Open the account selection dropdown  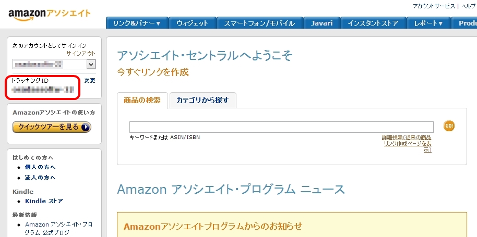click(91, 64)
